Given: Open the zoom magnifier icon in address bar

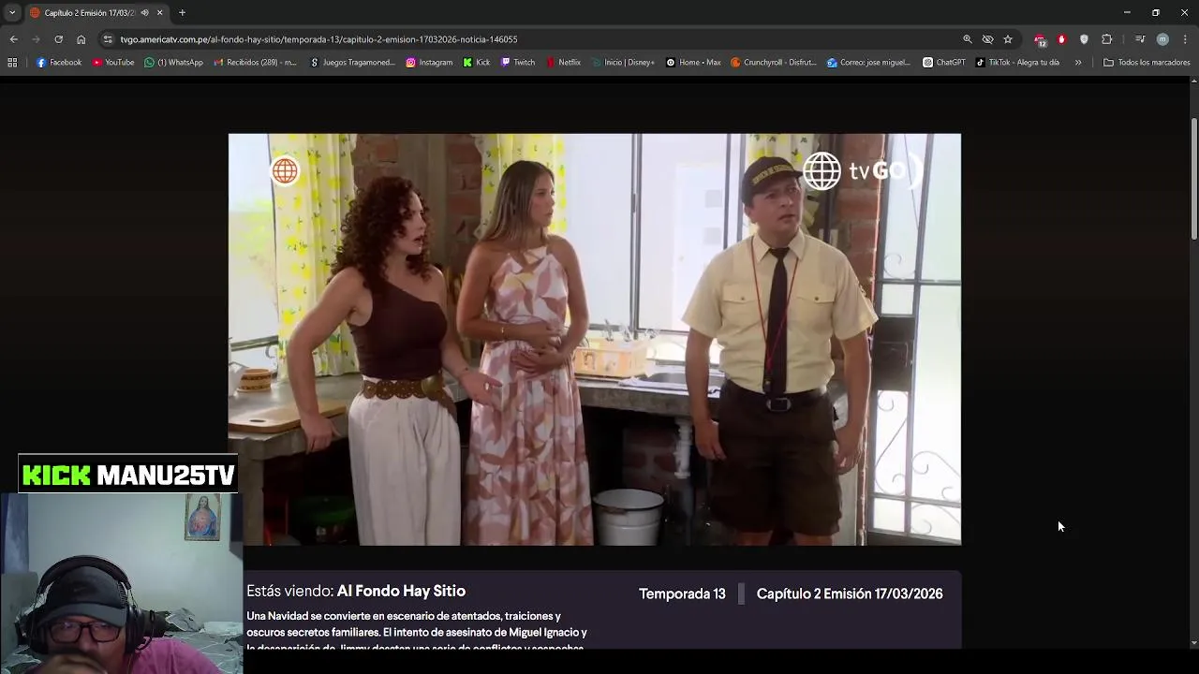Looking at the screenshot, I should tap(967, 39).
